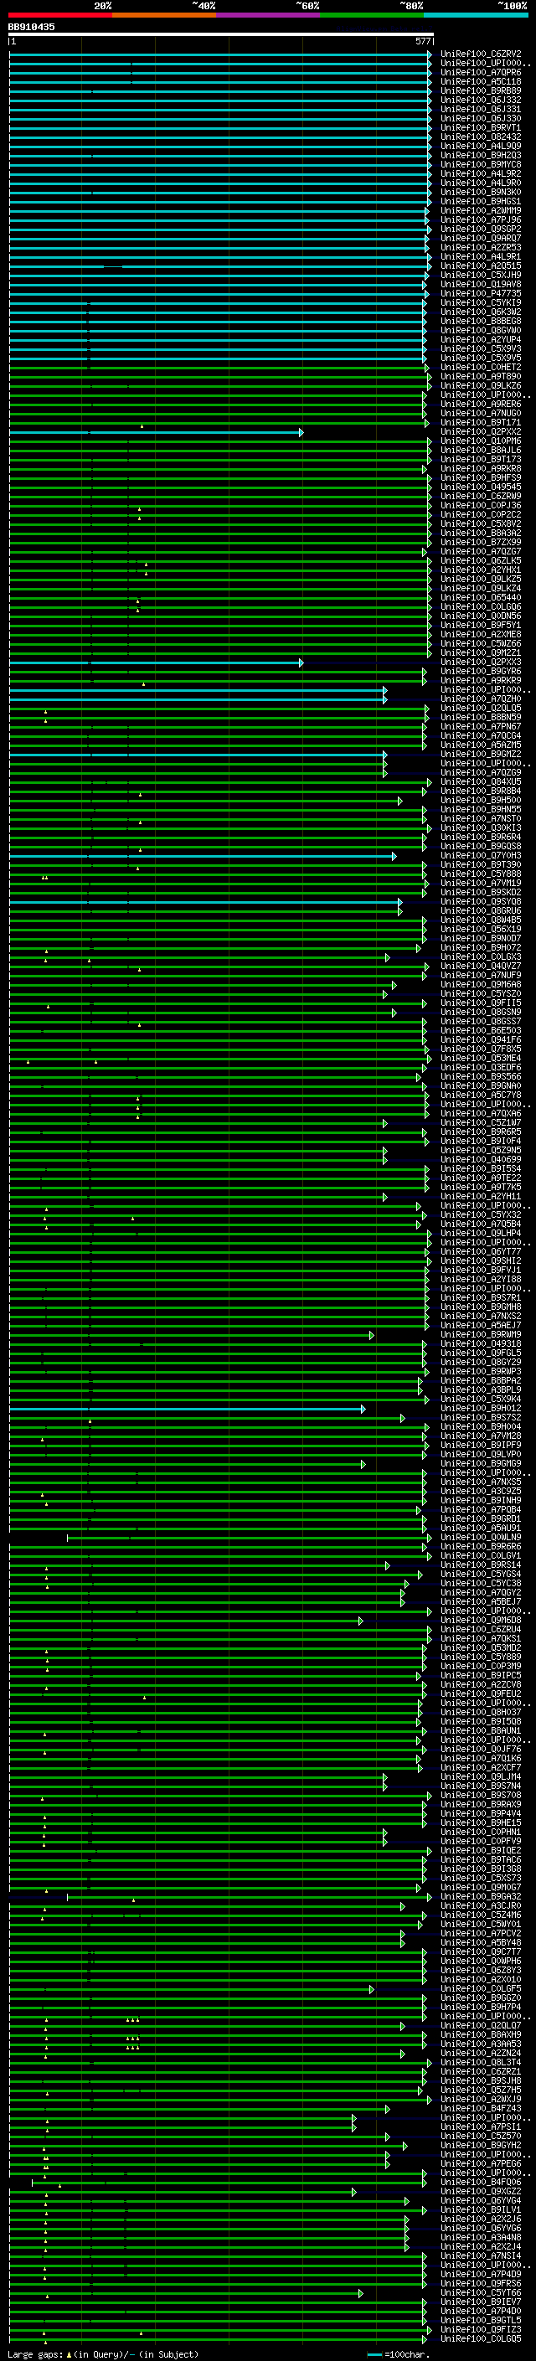Viewport: 536px width, 2361px height.
Task: Click the 577 query length end marker
Action: tap(422, 41)
